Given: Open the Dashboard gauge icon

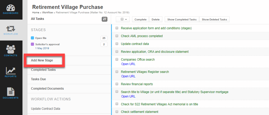Looking at the screenshot, I should click(11, 8).
